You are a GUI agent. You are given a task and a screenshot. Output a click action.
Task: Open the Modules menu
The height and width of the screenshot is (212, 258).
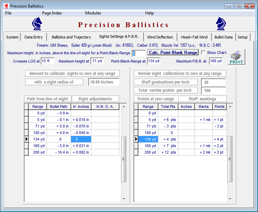pos(93,13)
